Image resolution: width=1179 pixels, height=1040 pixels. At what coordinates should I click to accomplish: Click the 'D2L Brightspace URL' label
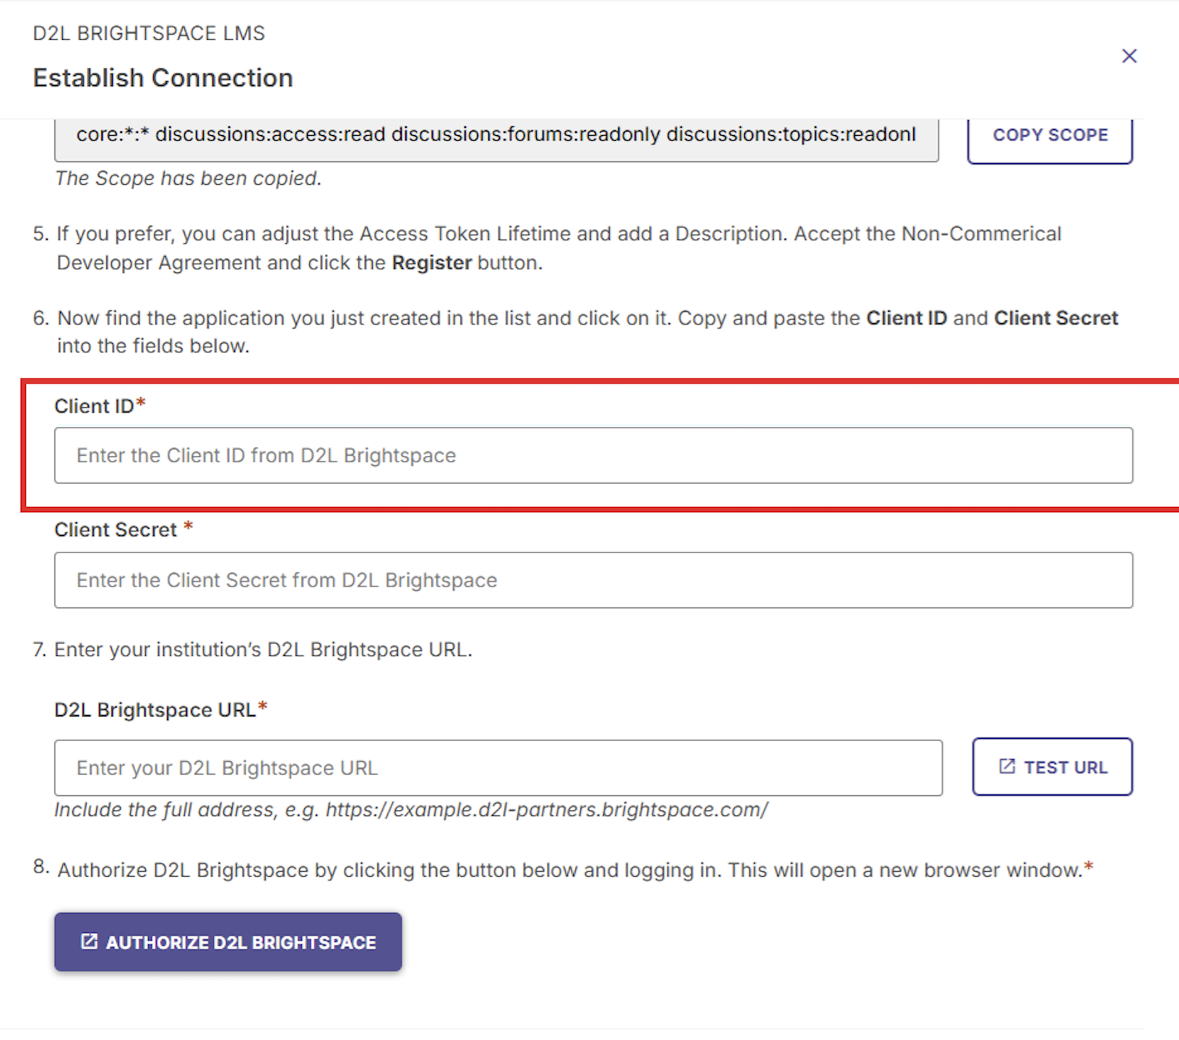click(x=155, y=710)
